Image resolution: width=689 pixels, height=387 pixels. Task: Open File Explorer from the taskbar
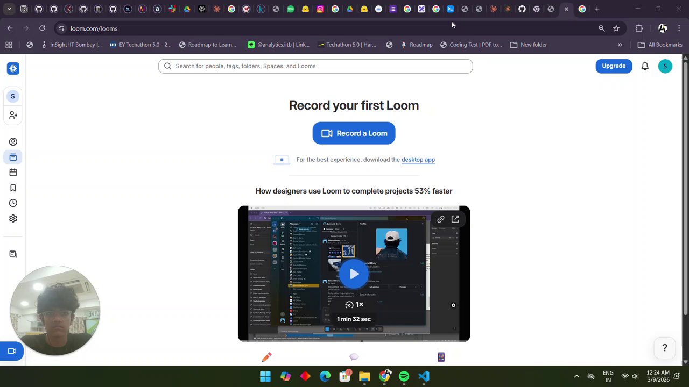[364, 376]
